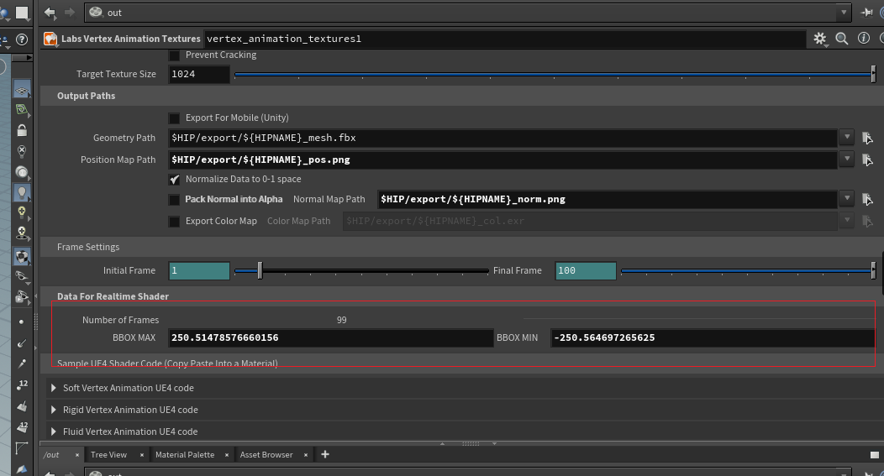Click the padlock lock-camera icon
Viewport: 884px width, 476px height.
(22, 130)
